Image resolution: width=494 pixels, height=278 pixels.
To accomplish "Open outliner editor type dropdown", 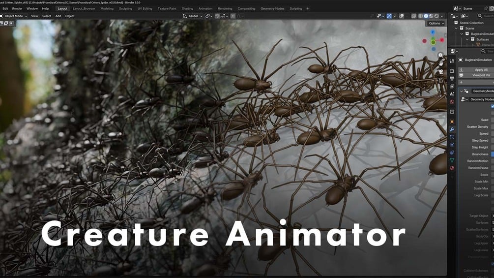I will 454,16.
